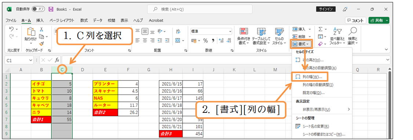Open the File (ファイル) tab

[x=11, y=20]
